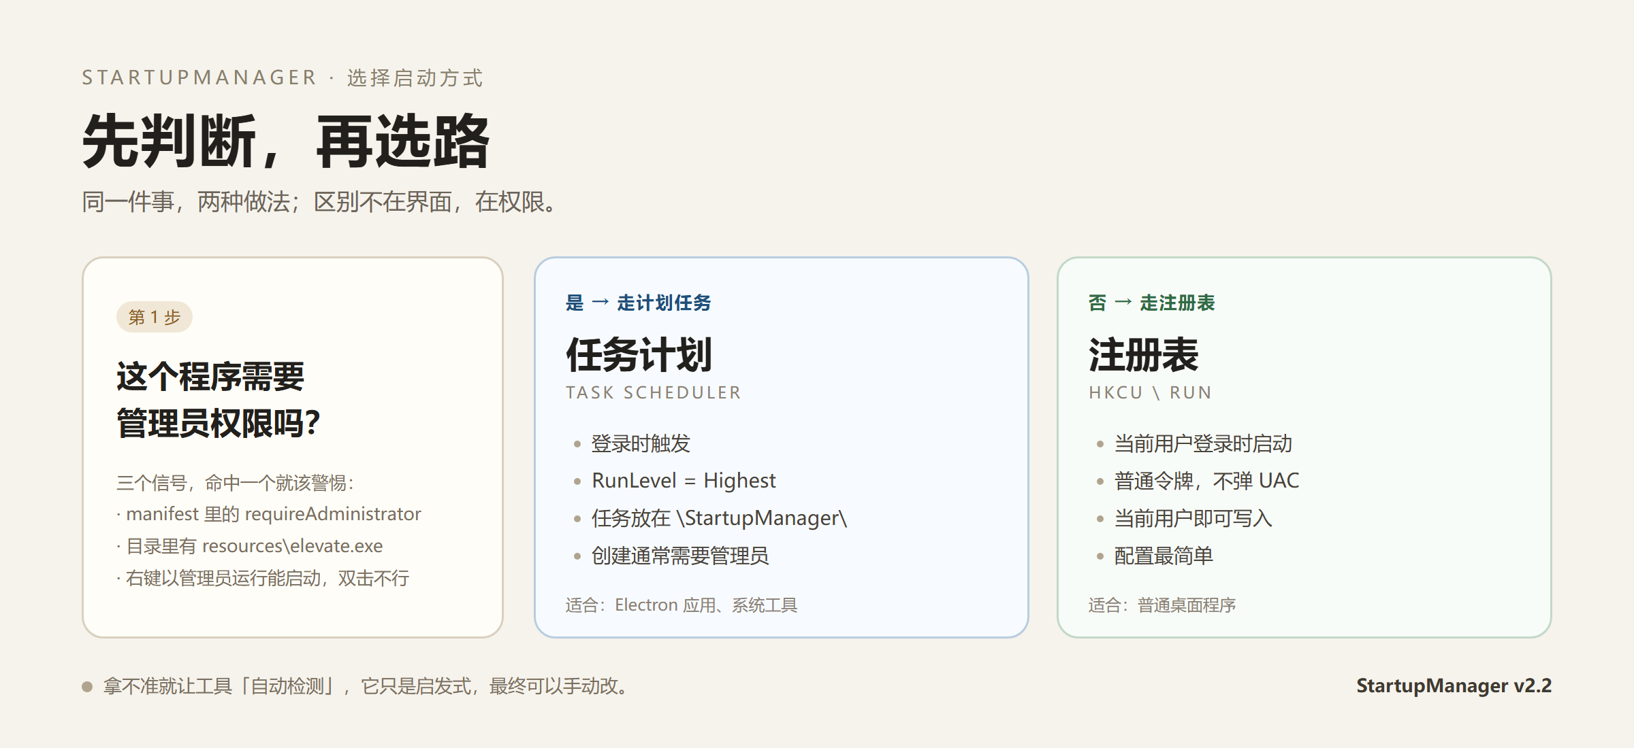Click the HKCU \ RUN caption

[1150, 392]
